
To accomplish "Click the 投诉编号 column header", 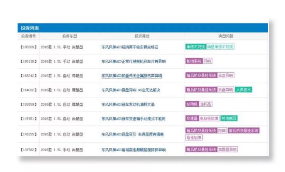I will click(x=28, y=36).
